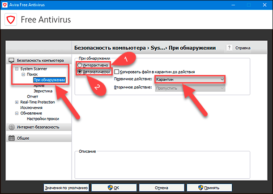This screenshot has width=273, height=194.
Task: Click the globe icon for Интернет-безопасность
Action: click(12, 127)
